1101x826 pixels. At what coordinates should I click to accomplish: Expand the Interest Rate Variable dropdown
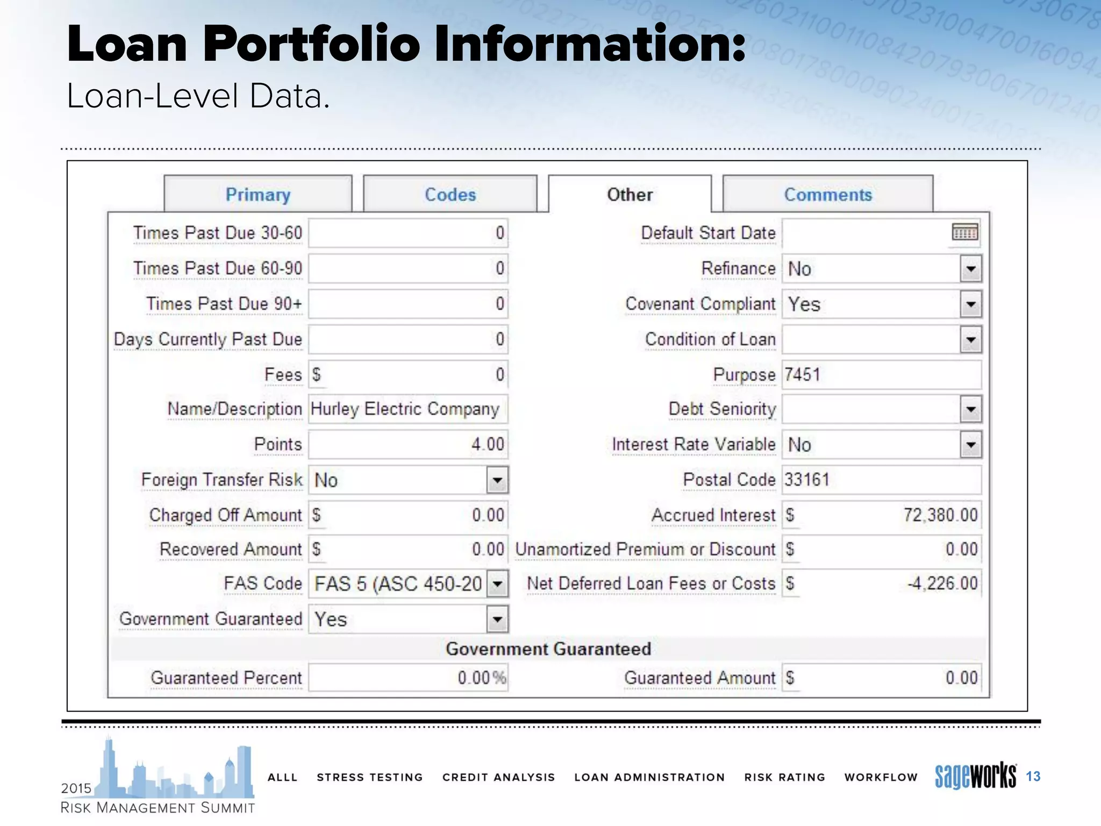point(970,445)
